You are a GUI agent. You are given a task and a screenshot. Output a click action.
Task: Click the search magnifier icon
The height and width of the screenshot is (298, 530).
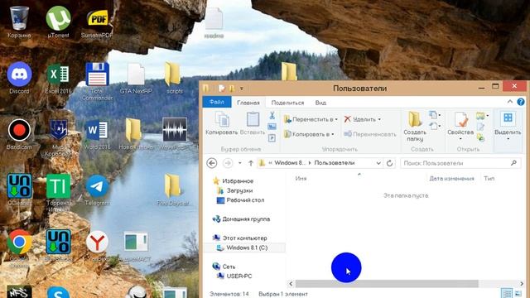click(x=513, y=163)
